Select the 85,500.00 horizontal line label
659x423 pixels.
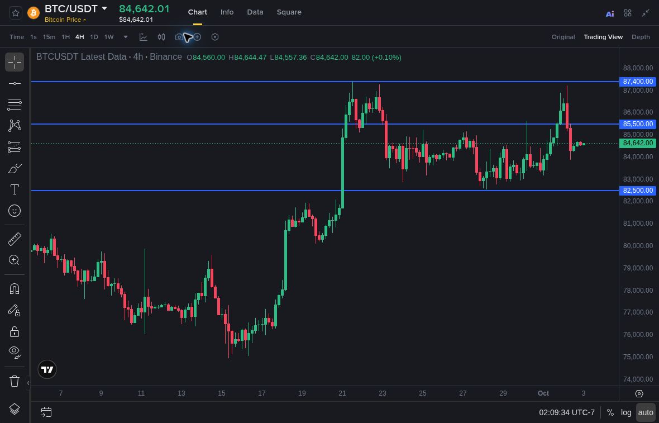[x=638, y=124]
